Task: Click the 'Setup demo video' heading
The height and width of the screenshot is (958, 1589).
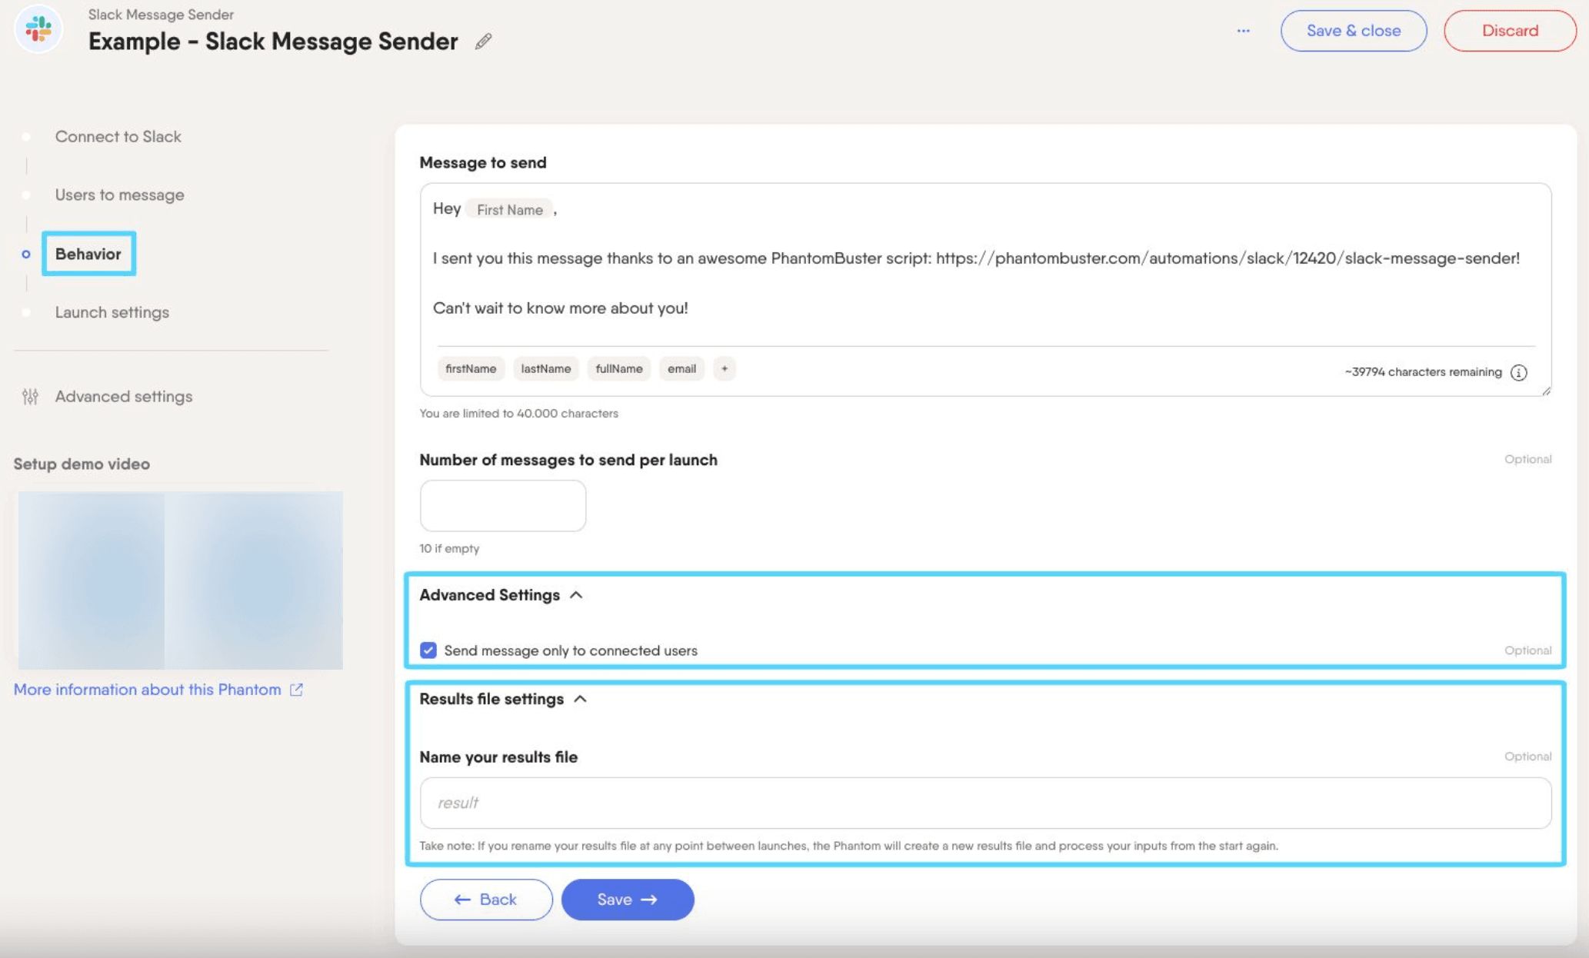Action: tap(82, 464)
